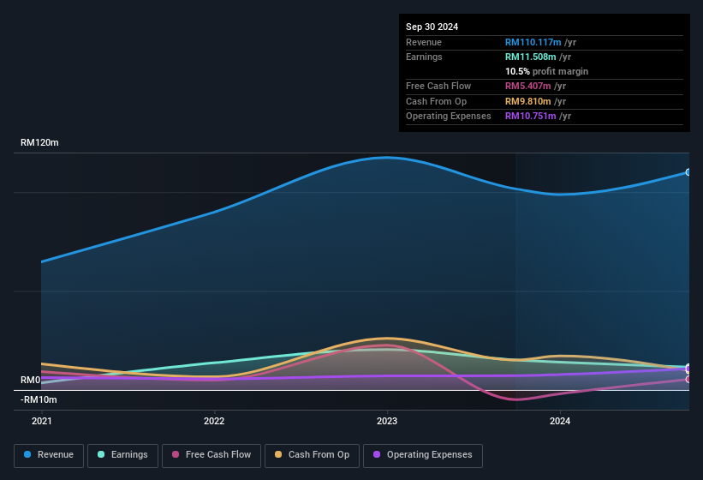The image size is (703, 480).
Task: Click the Sep 30 2024 tooltip date
Action: pyautogui.click(x=432, y=27)
